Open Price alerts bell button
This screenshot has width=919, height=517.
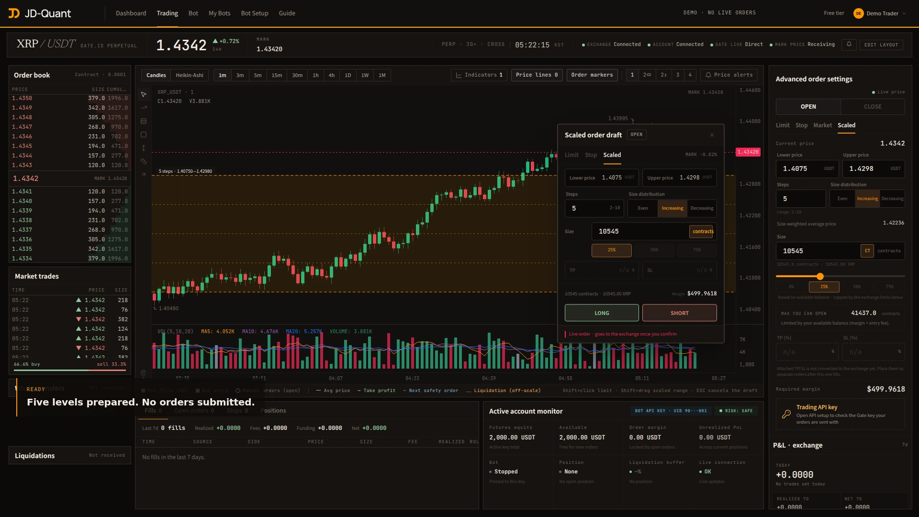(729, 75)
